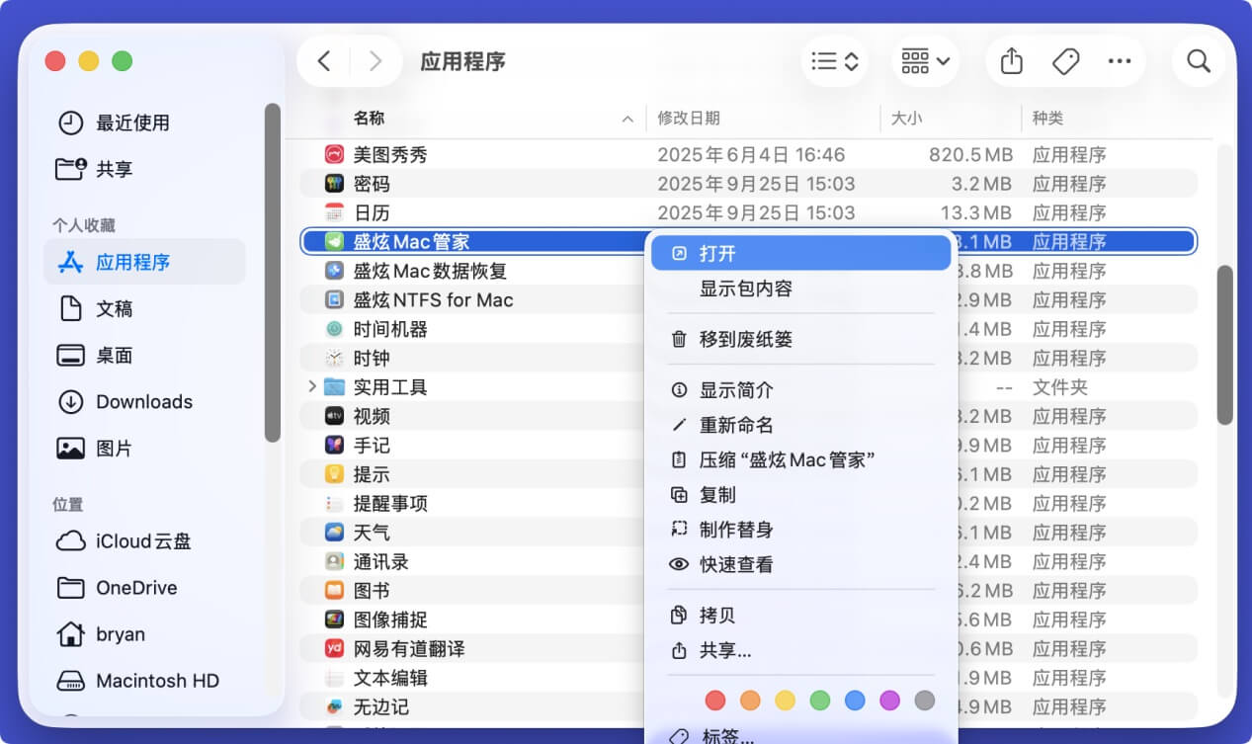The image size is (1252, 744).
Task: Start a search using the magnifier icon
Action: click(1198, 60)
